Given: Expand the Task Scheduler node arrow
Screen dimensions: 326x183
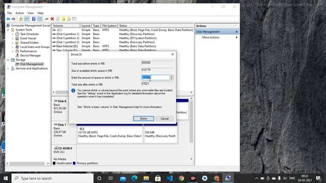Looking at the screenshot, I should click(12, 34).
